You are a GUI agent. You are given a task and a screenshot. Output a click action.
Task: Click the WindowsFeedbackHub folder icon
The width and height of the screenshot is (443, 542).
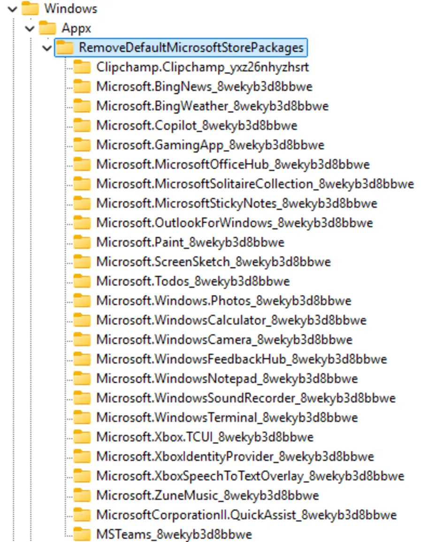click(x=82, y=359)
